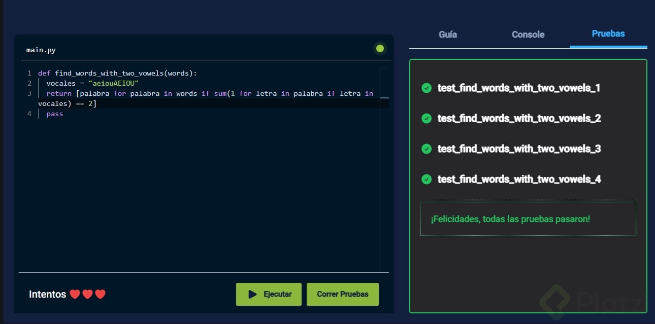Image resolution: width=655 pixels, height=324 pixels.
Task: Click the main.py file tab label
Action: click(x=41, y=50)
